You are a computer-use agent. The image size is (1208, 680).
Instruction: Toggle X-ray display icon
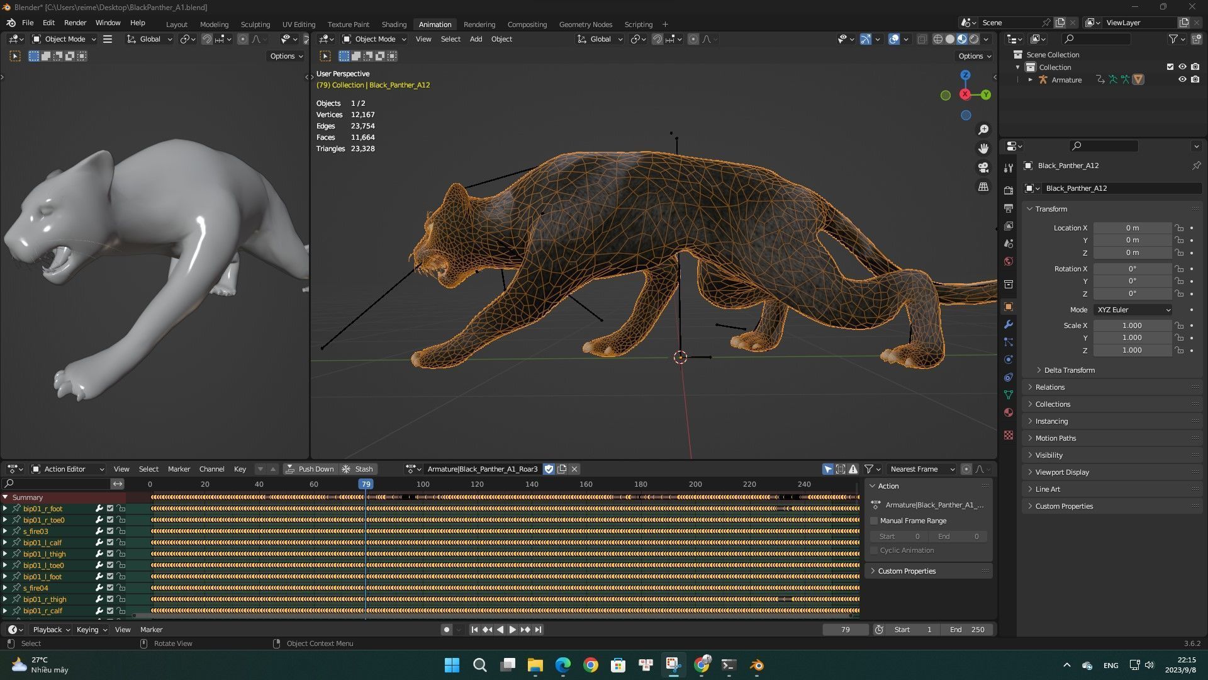[x=922, y=39]
